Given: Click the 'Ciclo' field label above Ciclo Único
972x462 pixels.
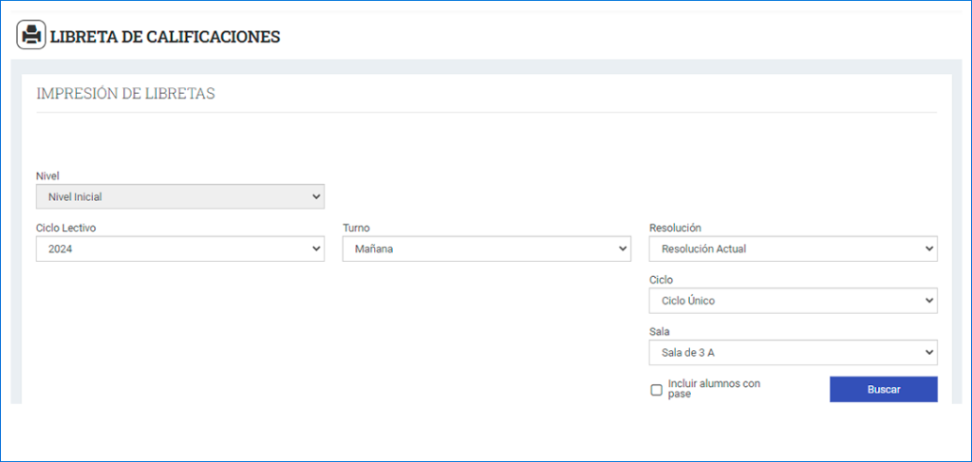Looking at the screenshot, I should (x=661, y=280).
